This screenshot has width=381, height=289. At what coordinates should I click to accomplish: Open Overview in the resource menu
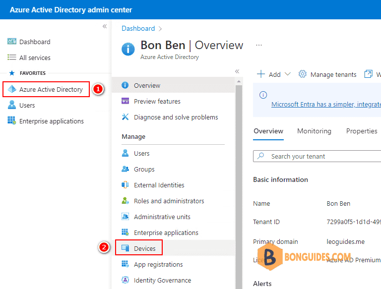tap(173, 85)
